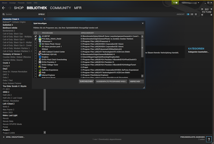Go forward with the right arrow
The image size is (214, 144).
(x=10, y=8)
